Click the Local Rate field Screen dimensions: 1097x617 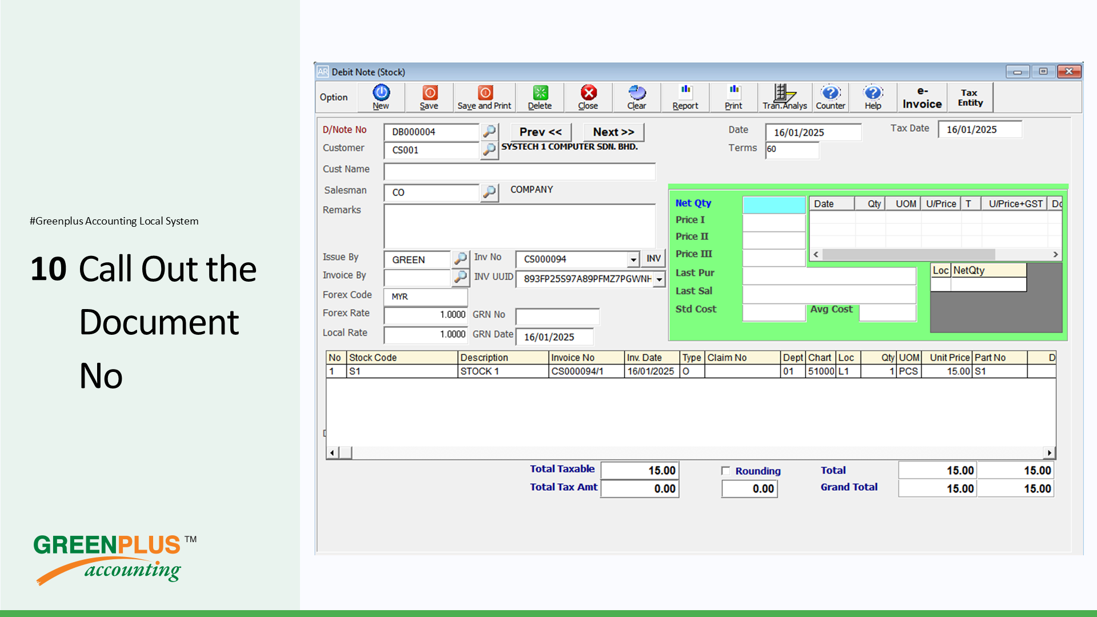426,334
